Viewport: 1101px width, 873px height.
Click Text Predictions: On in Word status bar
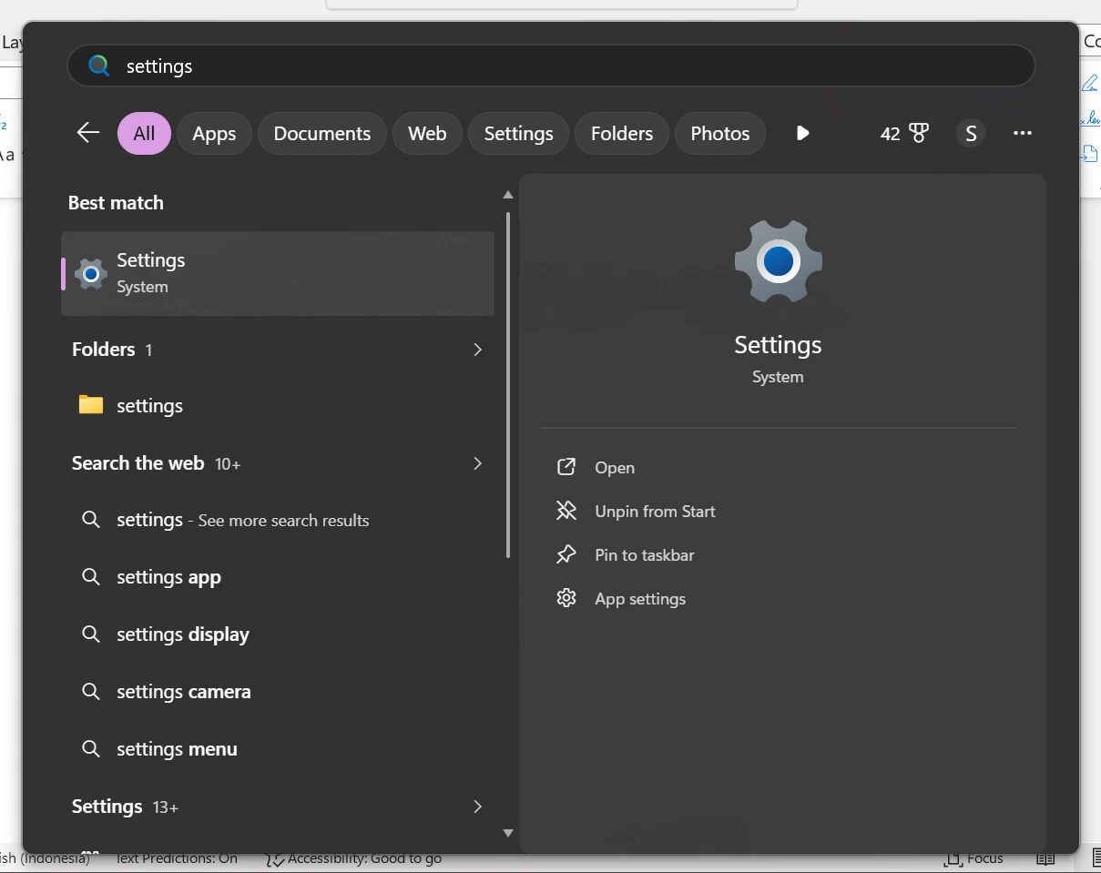(x=177, y=858)
